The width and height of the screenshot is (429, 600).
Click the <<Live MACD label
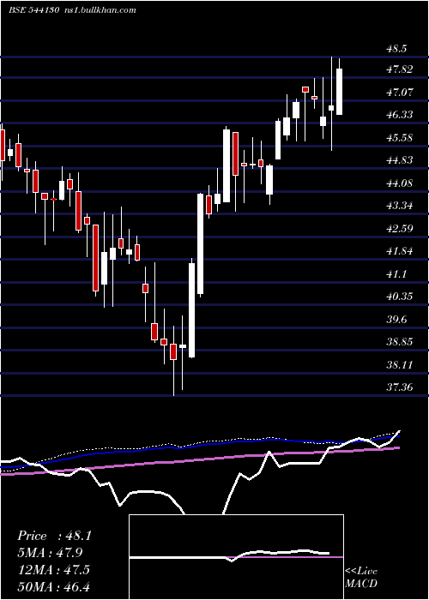[361, 578]
